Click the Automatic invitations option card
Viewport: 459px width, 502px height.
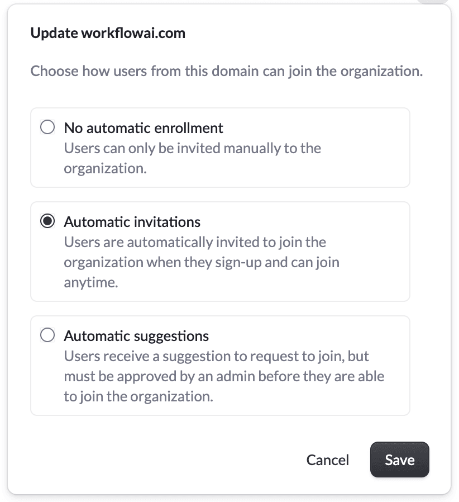(x=220, y=251)
